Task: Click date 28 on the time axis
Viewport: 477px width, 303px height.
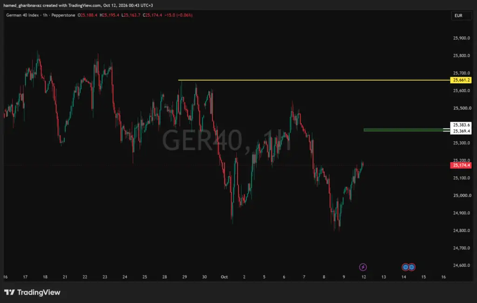Action: coord(164,277)
